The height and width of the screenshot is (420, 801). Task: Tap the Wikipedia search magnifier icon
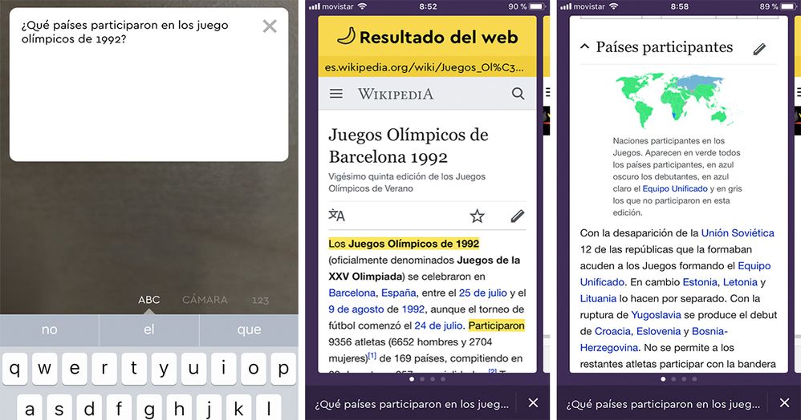[518, 94]
